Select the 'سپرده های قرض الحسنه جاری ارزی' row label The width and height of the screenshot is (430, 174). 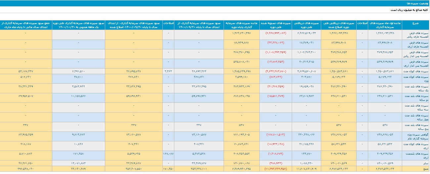(415, 44)
